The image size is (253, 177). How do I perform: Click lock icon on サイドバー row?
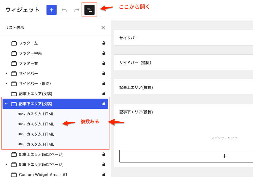click(104, 73)
